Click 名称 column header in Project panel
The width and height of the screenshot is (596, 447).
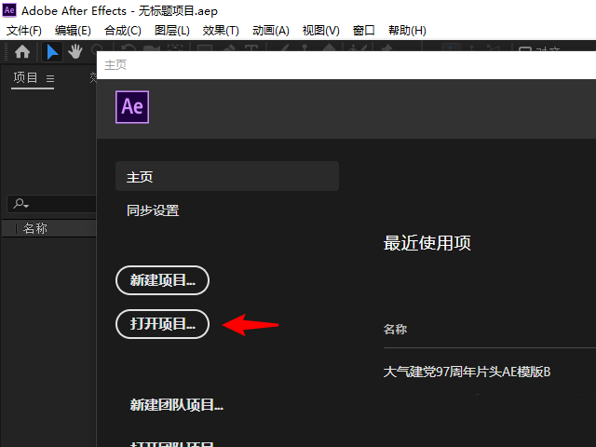(35, 228)
